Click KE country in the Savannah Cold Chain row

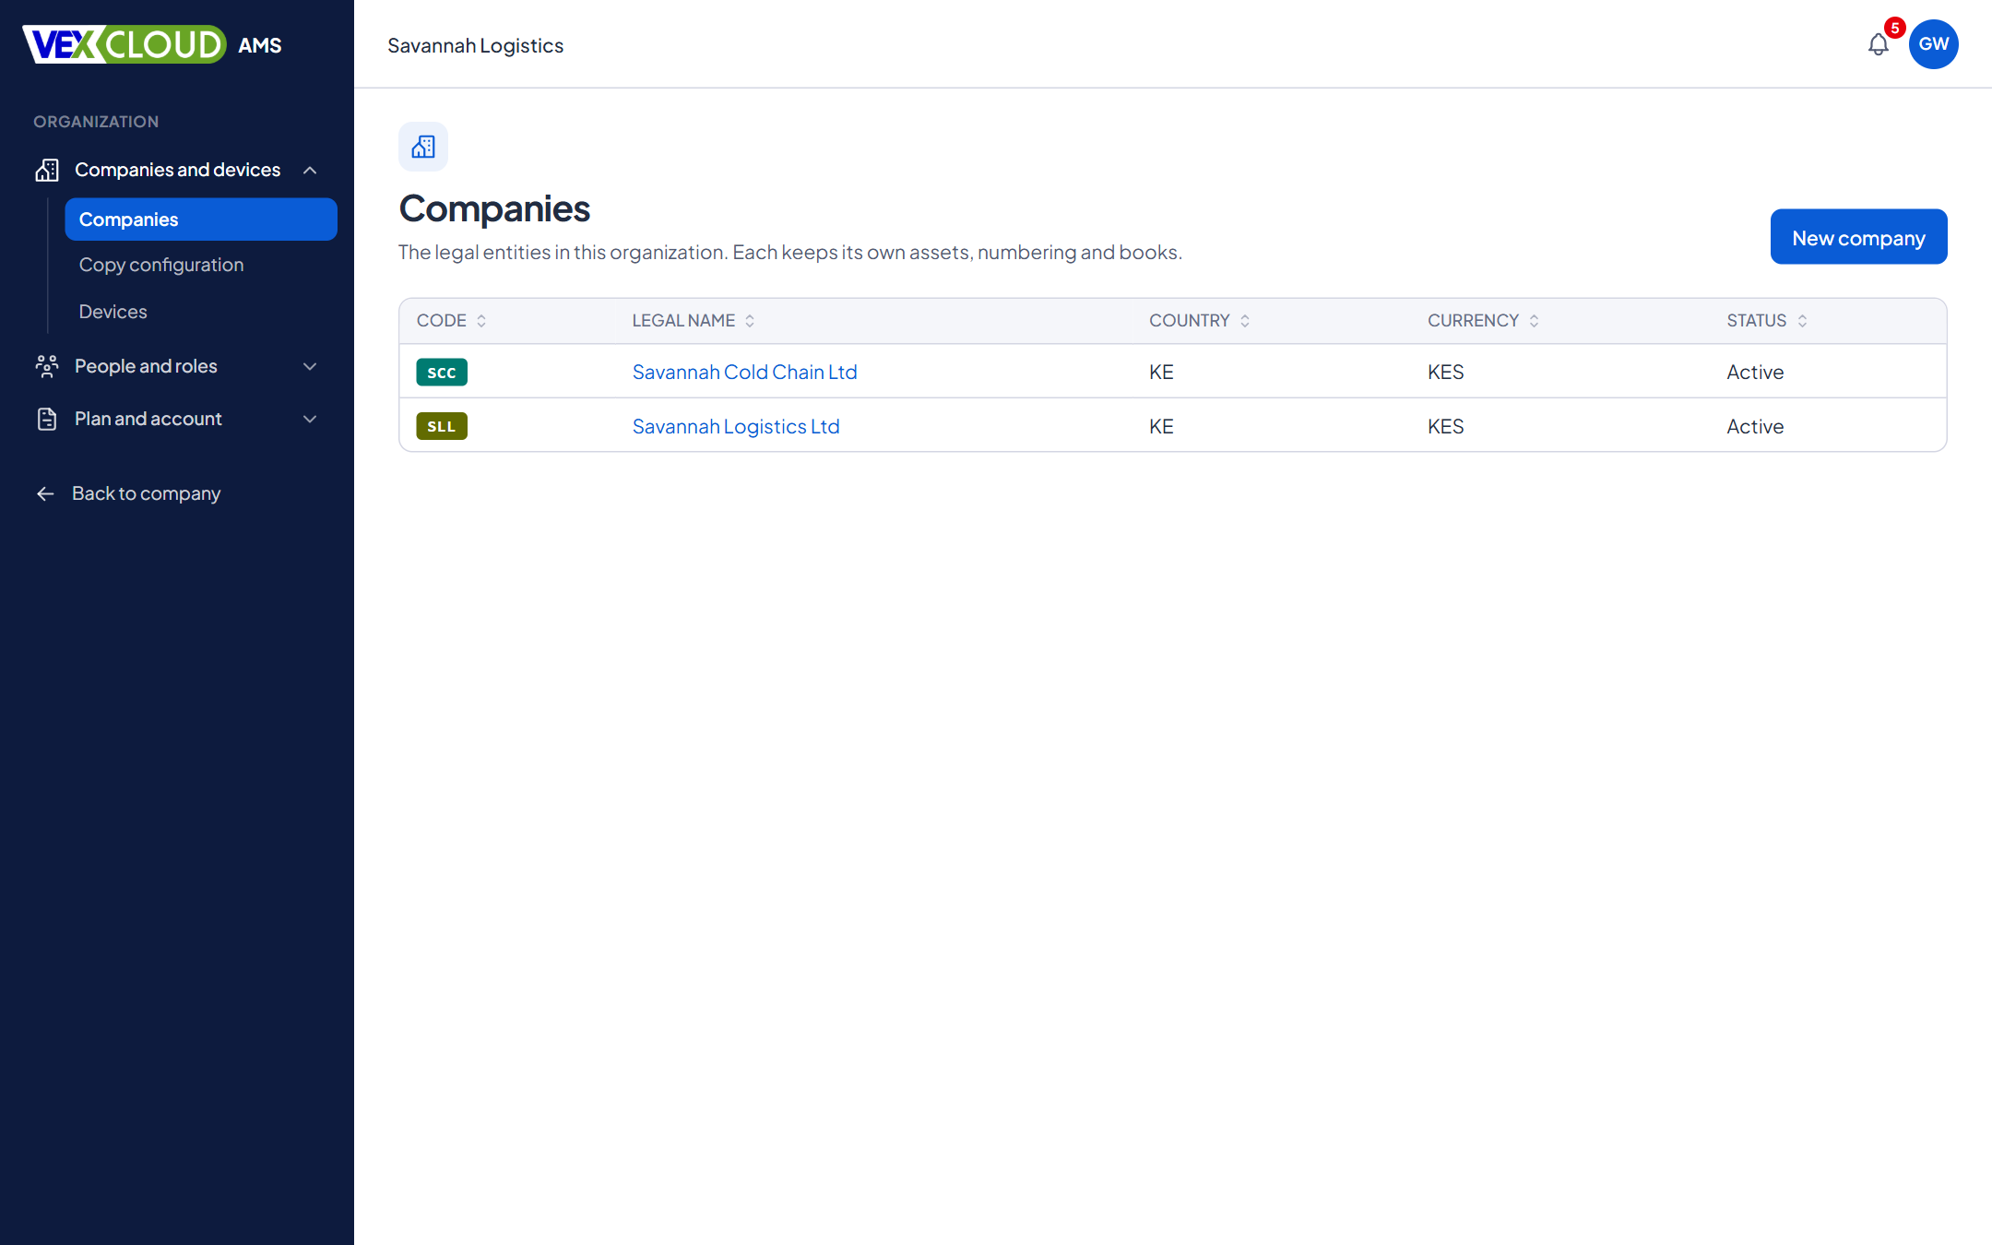pos(1161,372)
